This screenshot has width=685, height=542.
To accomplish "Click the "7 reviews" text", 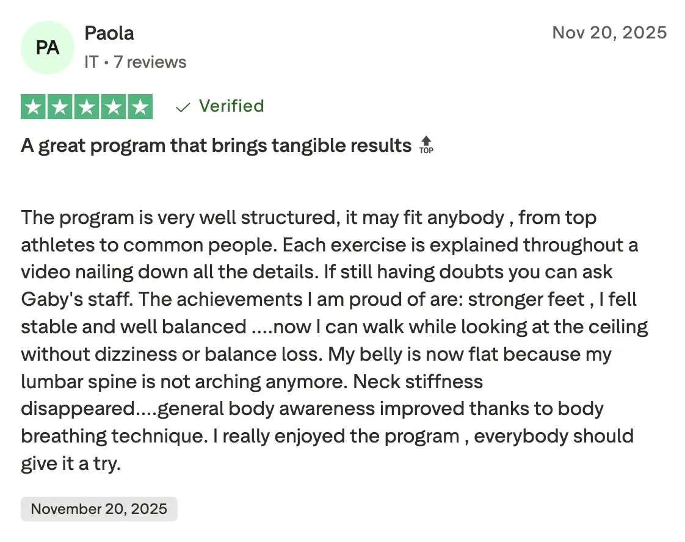I will click(x=150, y=62).
